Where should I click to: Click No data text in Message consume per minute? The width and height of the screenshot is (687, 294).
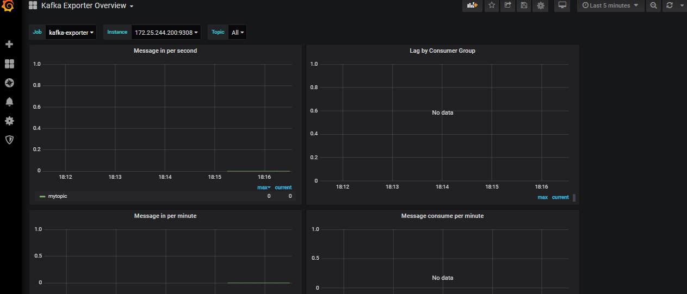(442, 278)
